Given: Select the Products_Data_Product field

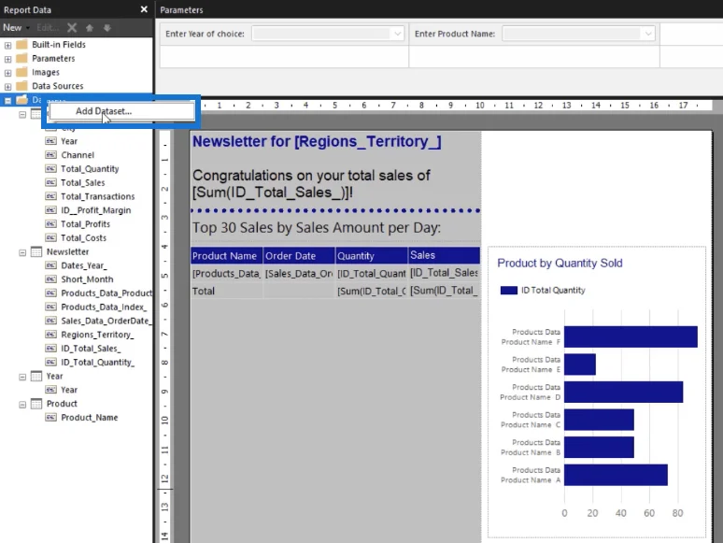Looking at the screenshot, I should coord(106,293).
